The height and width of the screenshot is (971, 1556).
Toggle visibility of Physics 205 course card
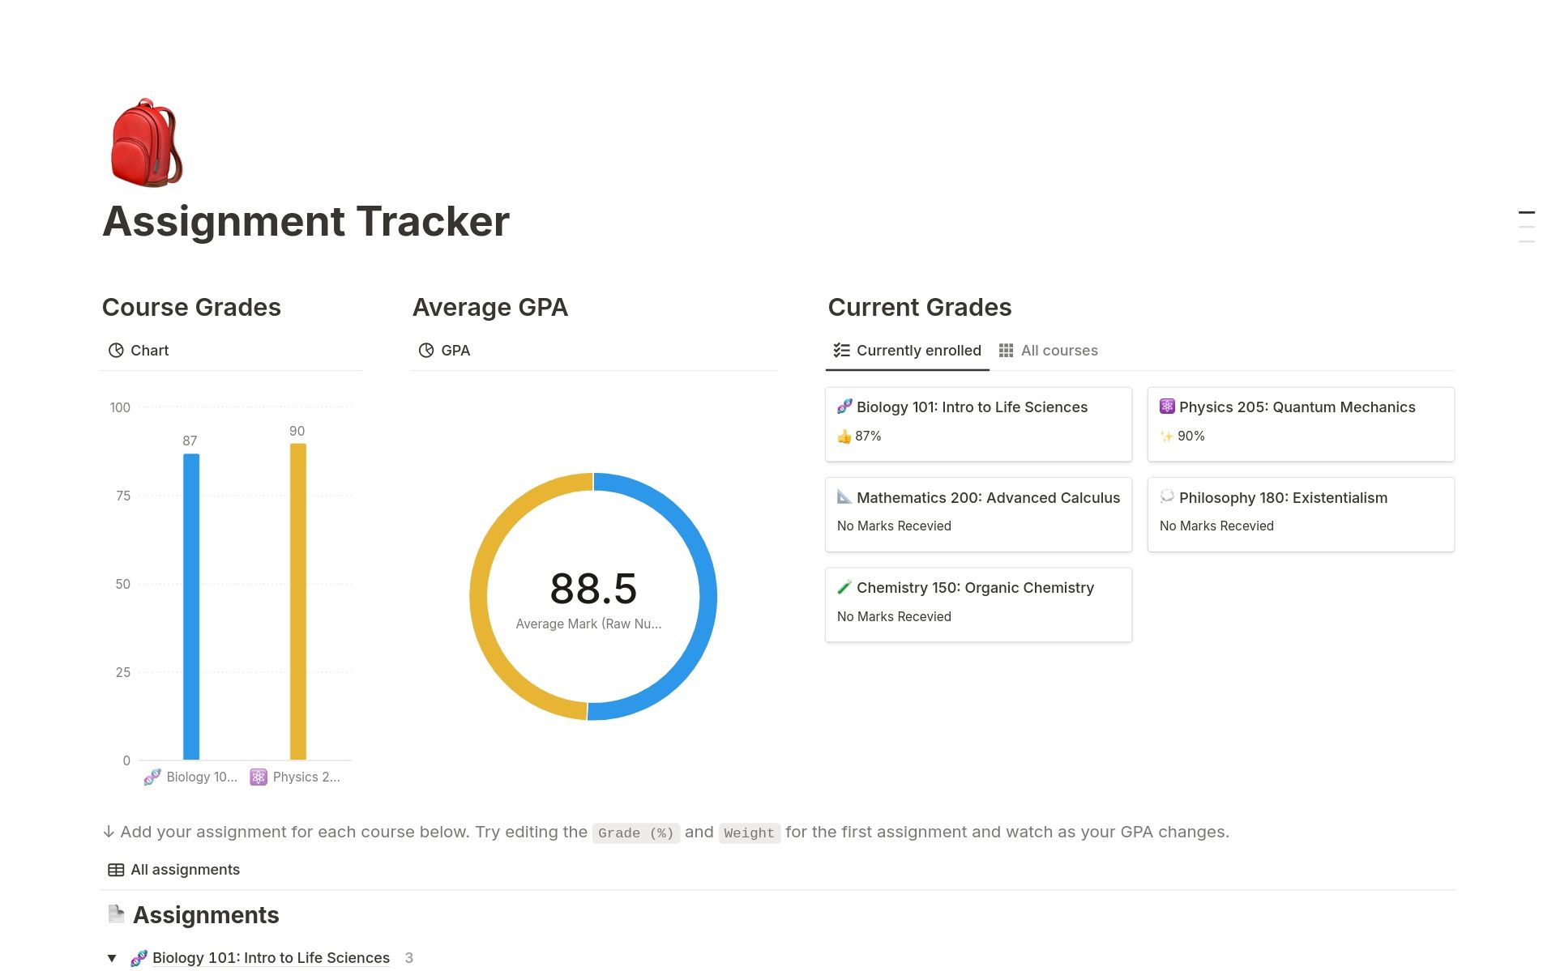click(1300, 419)
